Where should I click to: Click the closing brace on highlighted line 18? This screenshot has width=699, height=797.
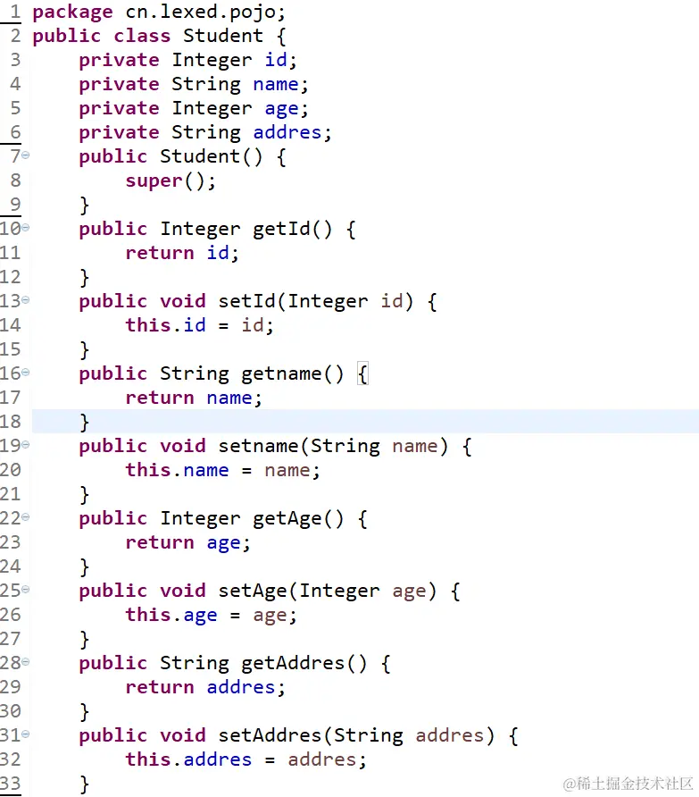[84, 423]
